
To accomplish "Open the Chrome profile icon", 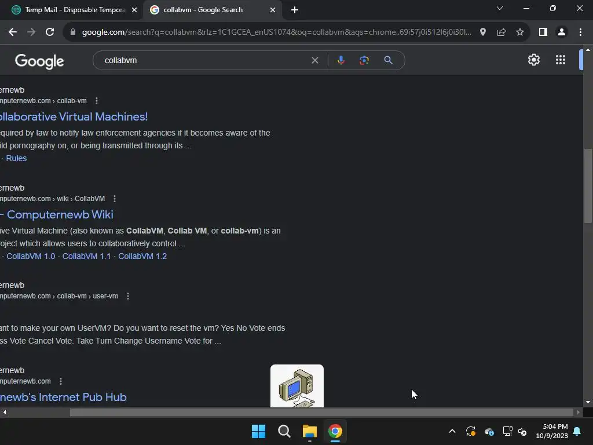I will [562, 32].
